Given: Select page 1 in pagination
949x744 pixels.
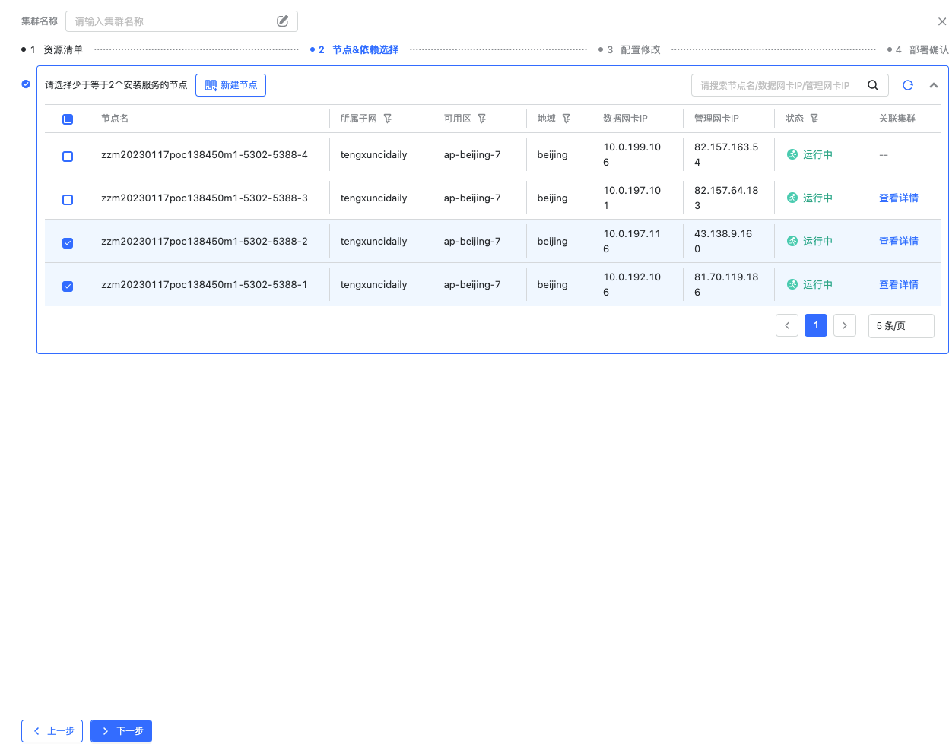Looking at the screenshot, I should pos(816,325).
